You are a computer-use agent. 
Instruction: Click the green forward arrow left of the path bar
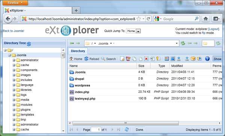[78, 43]
